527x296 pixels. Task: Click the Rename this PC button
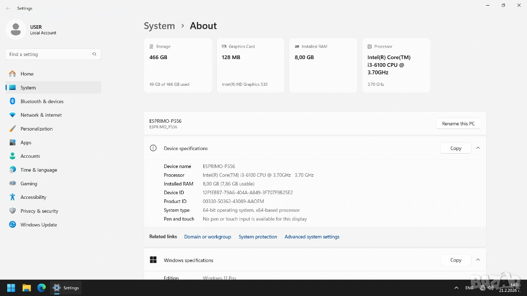(x=458, y=123)
